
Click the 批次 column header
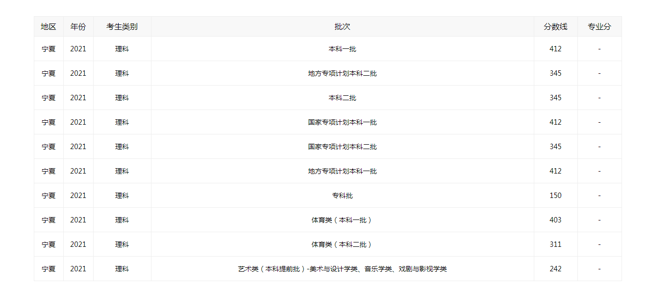tap(343, 27)
